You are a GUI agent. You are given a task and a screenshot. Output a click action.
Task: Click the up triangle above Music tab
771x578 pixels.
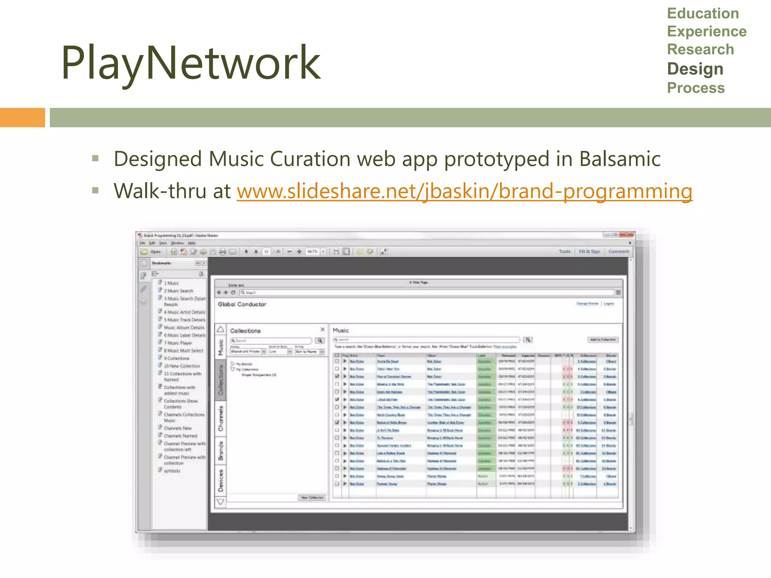coord(221,329)
